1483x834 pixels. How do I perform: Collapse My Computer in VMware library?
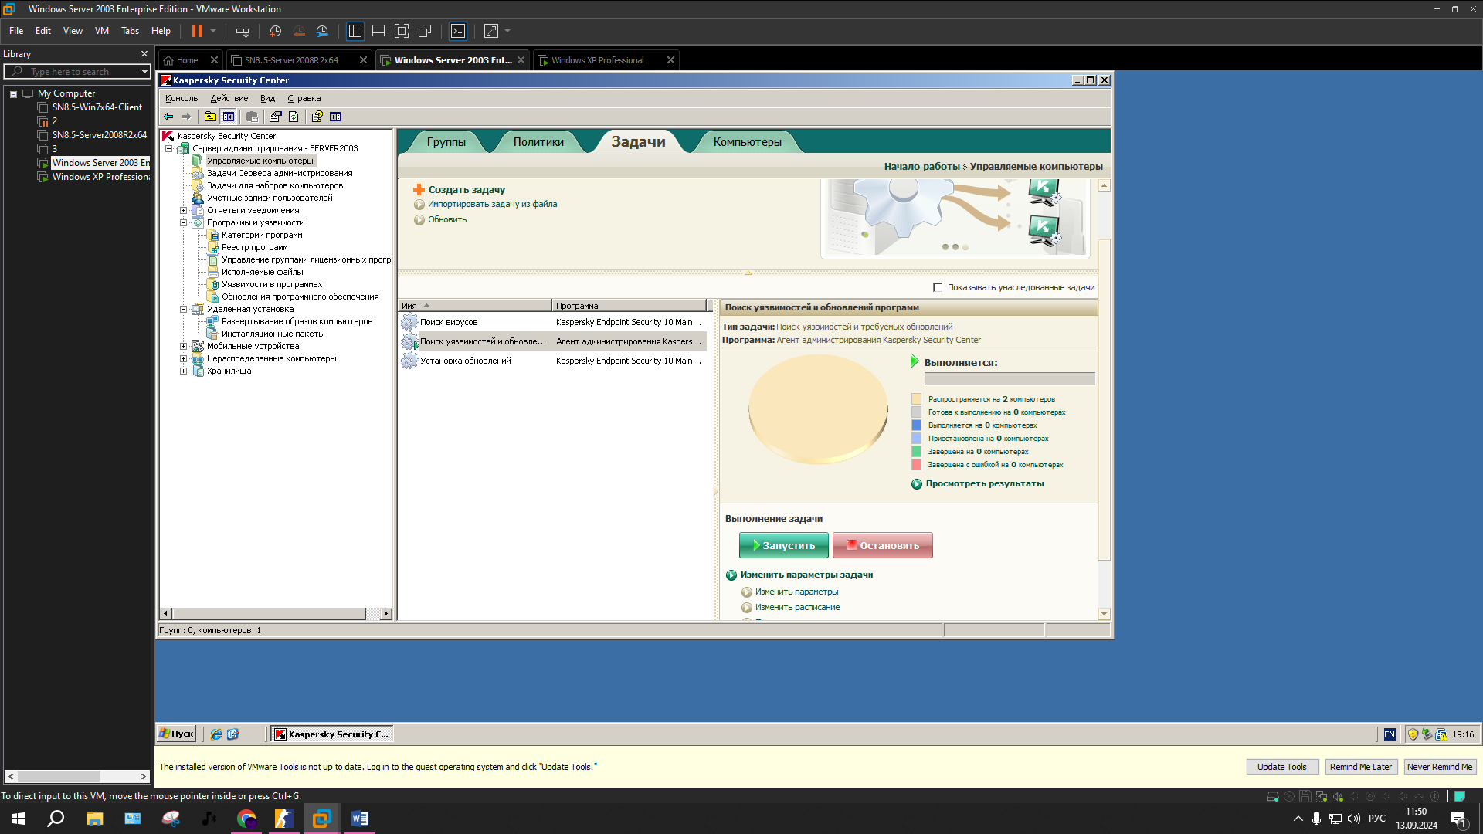coord(13,94)
